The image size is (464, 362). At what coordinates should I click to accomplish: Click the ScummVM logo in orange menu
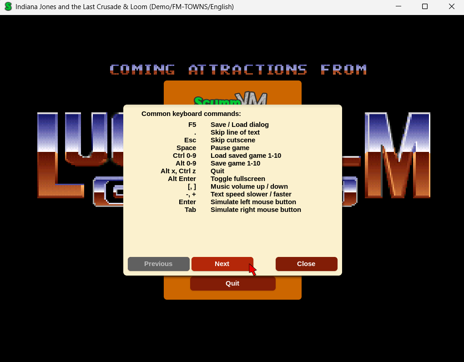click(x=231, y=99)
